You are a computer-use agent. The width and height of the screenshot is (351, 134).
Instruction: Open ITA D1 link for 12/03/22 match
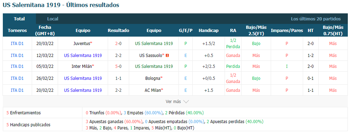pyautogui.click(x=17, y=55)
